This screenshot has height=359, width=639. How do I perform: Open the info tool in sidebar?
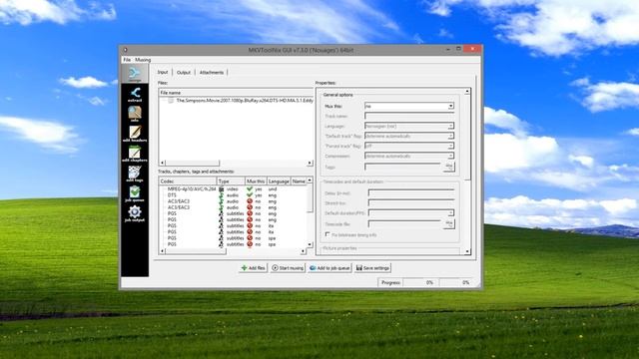click(x=135, y=114)
